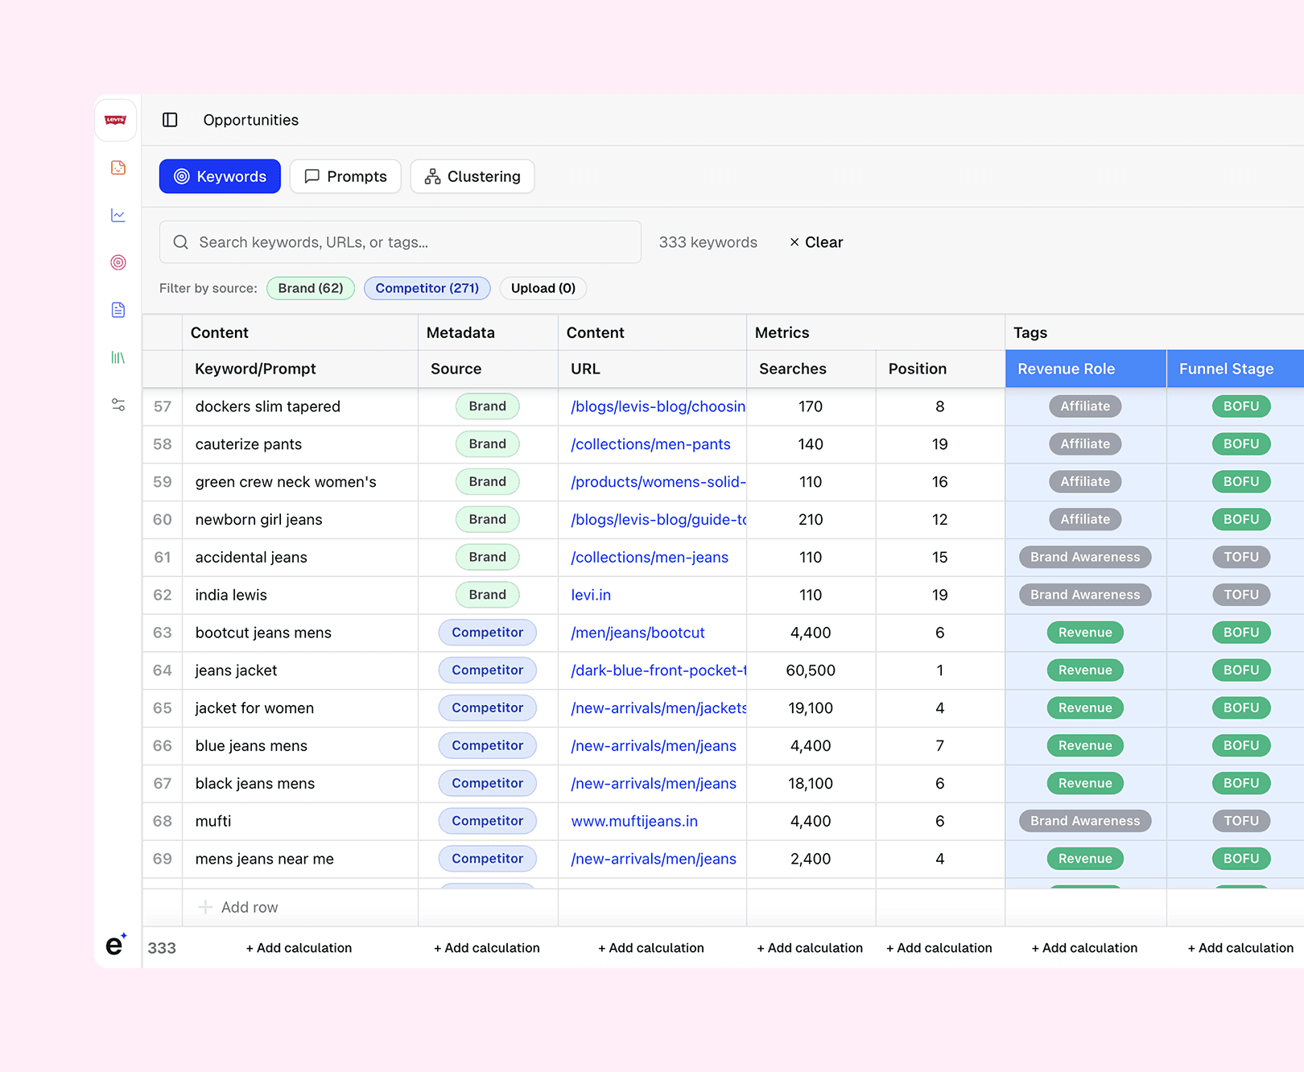Open the analytics line chart sidebar icon
This screenshot has height=1072, width=1304.
click(118, 215)
